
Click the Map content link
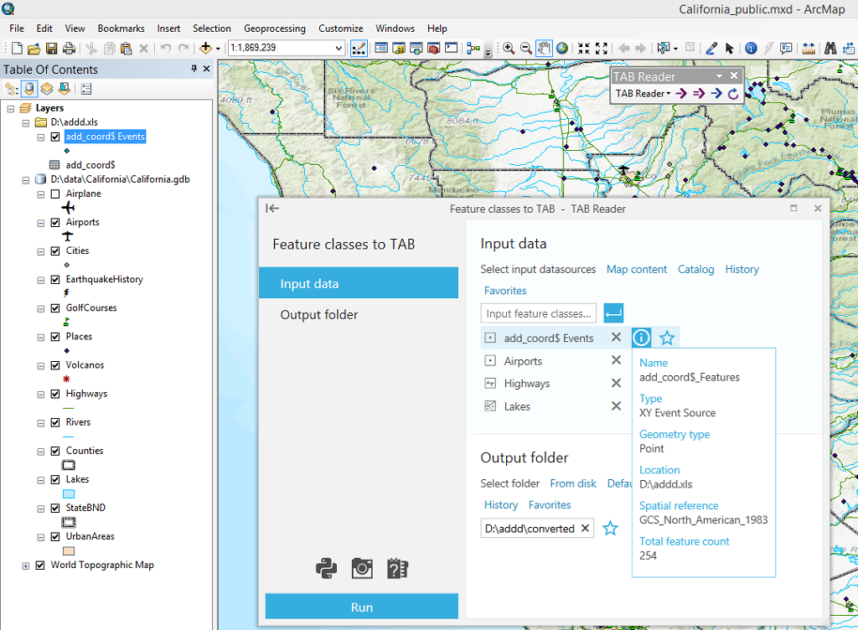(x=637, y=269)
